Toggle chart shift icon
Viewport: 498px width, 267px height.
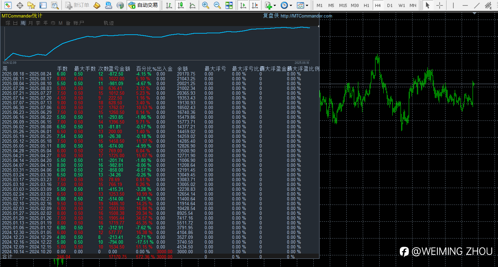point(255,5)
